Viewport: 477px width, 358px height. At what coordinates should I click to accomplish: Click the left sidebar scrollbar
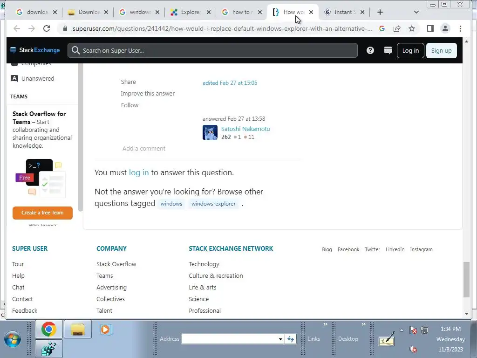click(80, 137)
